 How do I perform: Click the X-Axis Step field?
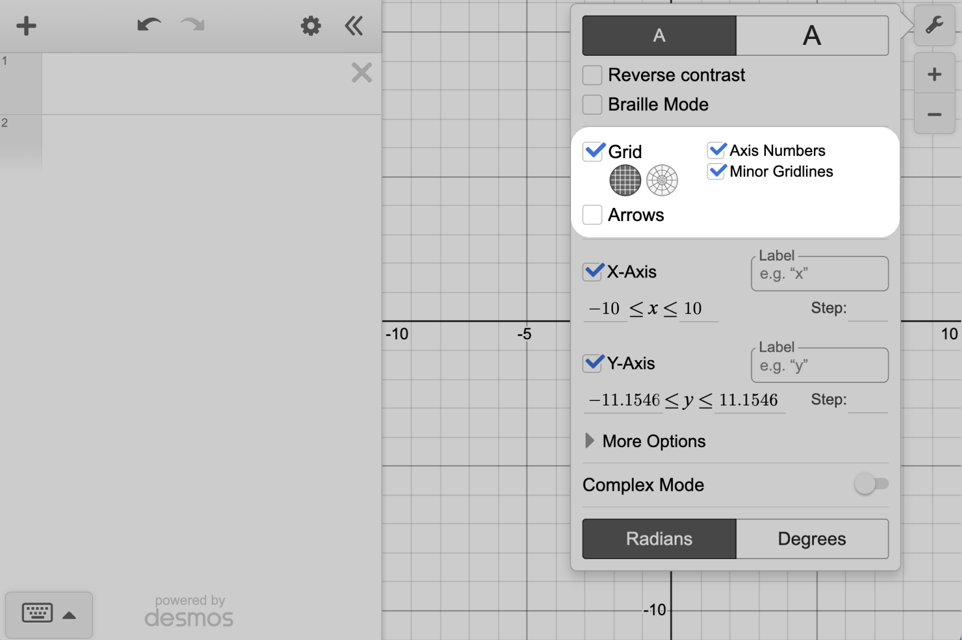pyautogui.click(x=868, y=309)
